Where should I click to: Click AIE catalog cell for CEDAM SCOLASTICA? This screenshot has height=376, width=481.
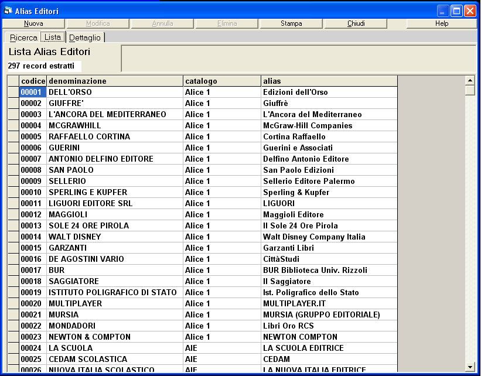click(x=222, y=359)
